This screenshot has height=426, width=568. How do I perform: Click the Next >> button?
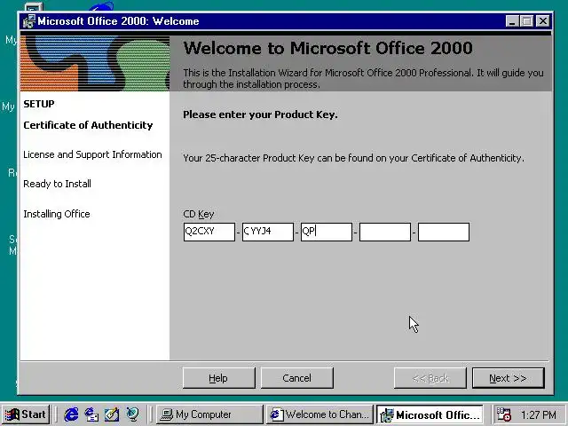509,378
